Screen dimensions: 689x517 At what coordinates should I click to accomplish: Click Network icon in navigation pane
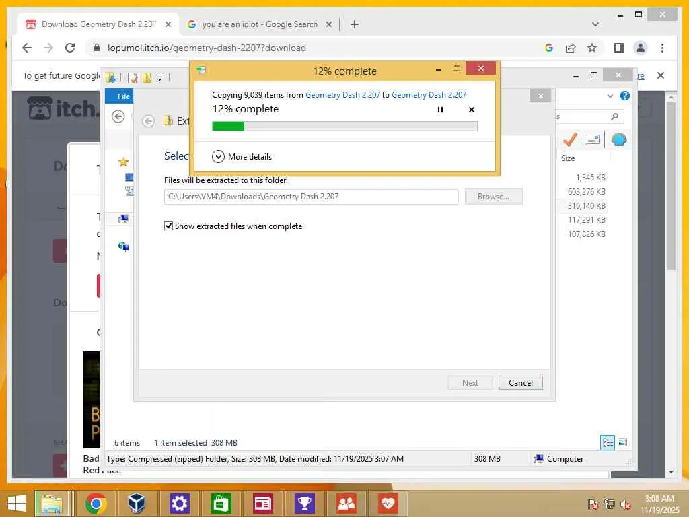click(x=124, y=247)
